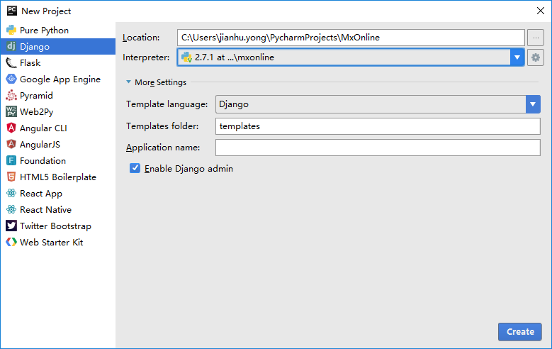Click the Pyramid framework icon

point(11,96)
